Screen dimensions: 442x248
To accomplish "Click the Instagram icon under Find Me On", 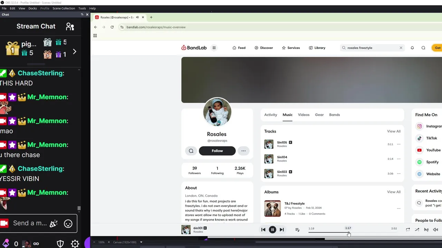I will [x=420, y=126].
